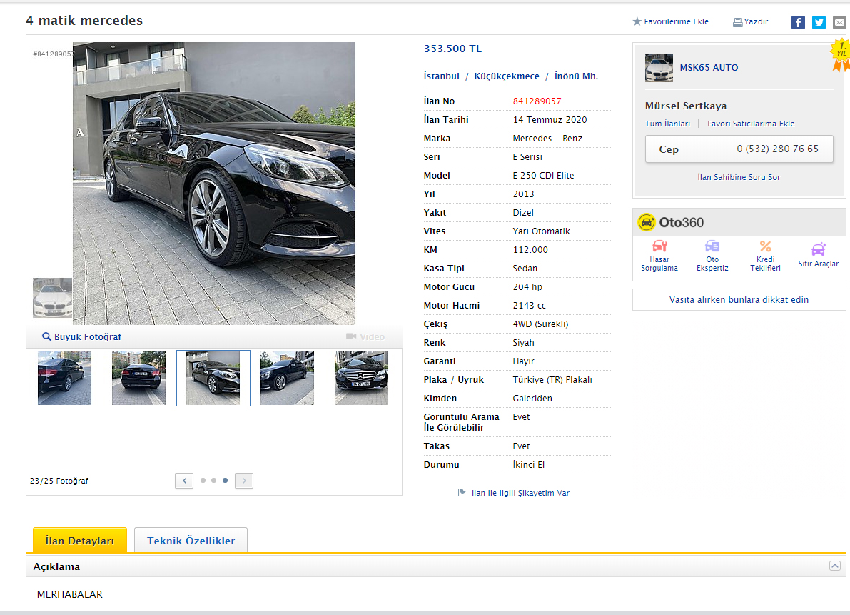Click magnifier icon for Büyük Fotoğraf
The width and height of the screenshot is (850, 615).
pyautogui.click(x=46, y=337)
